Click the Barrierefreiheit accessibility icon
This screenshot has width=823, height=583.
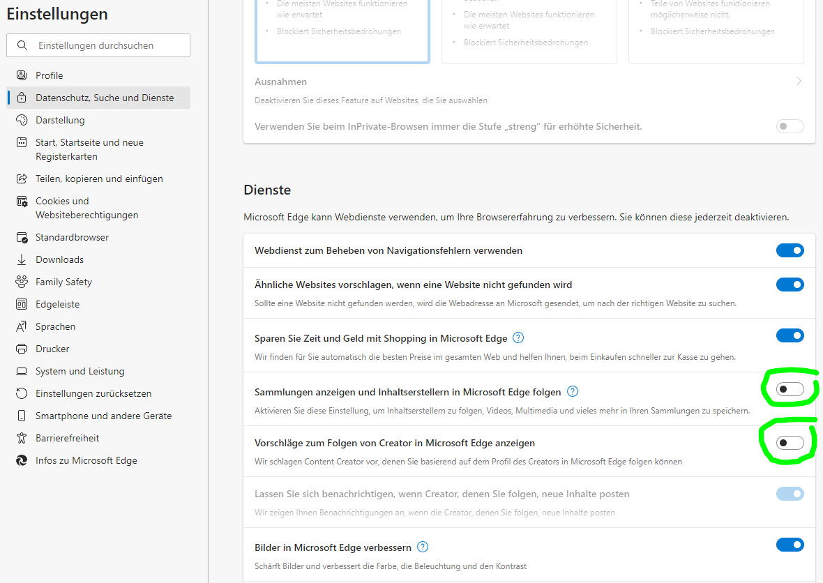22,438
